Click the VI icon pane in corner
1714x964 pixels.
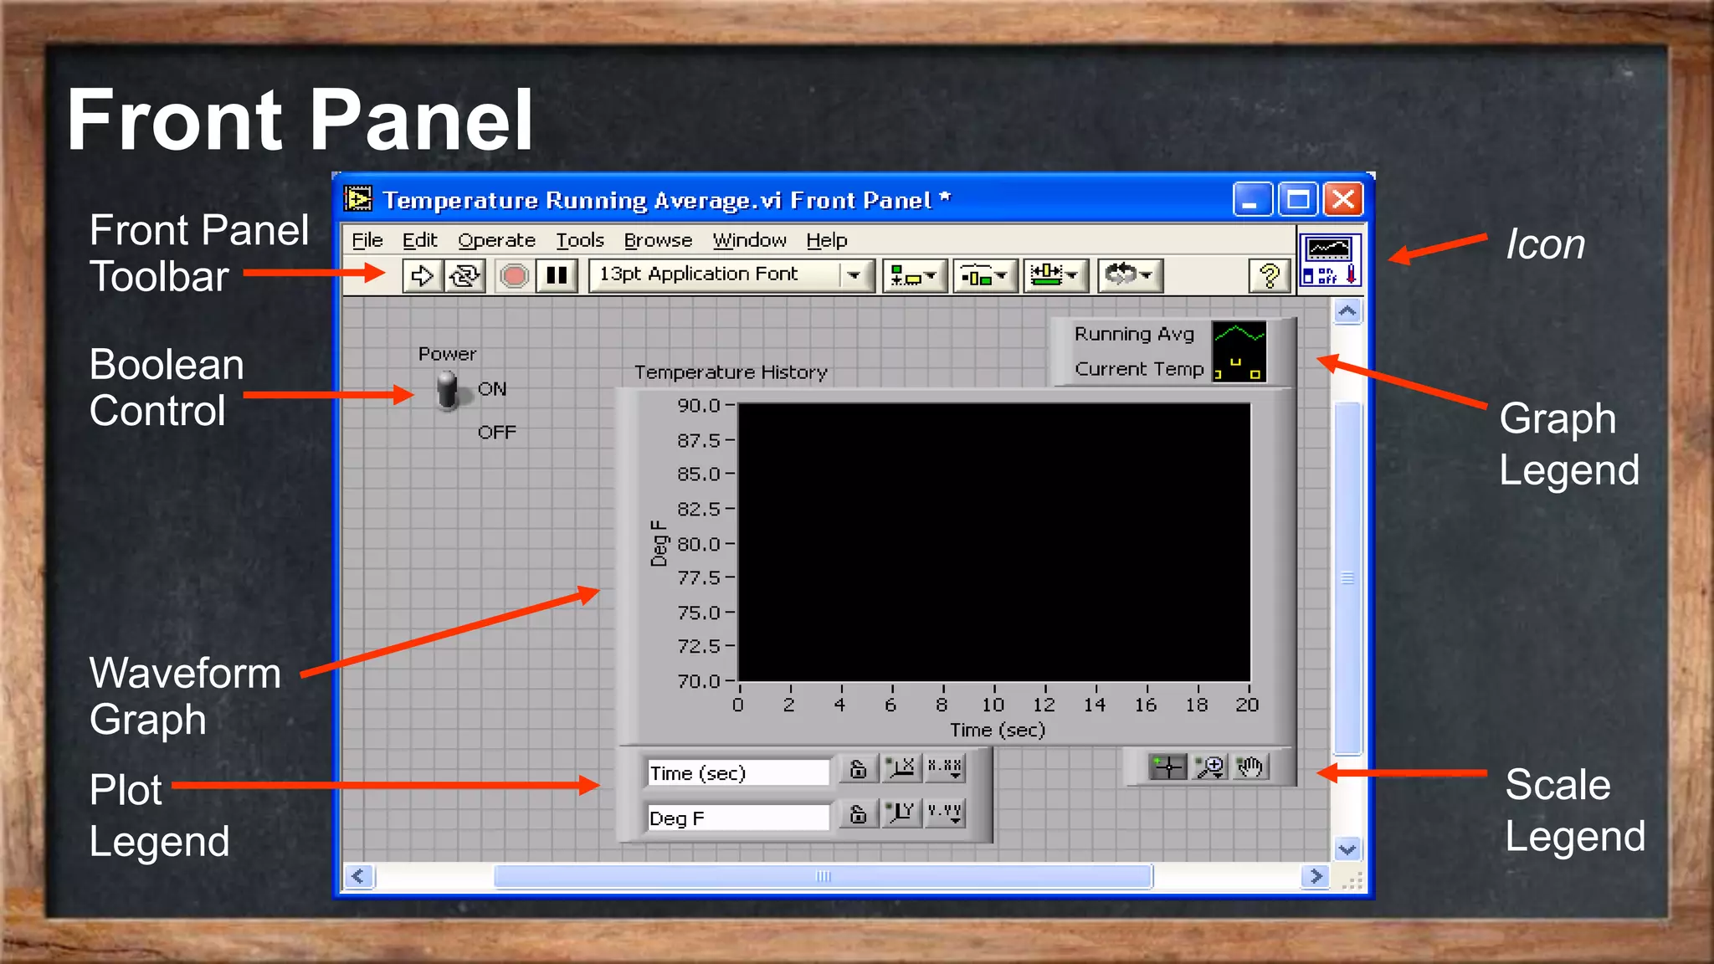[1330, 260]
